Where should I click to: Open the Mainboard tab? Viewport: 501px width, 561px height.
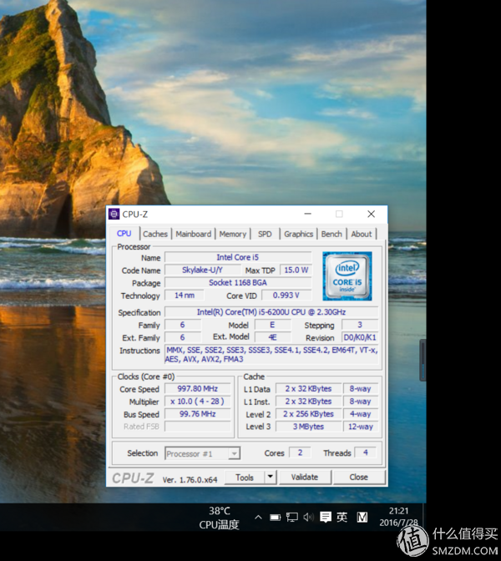pos(194,234)
